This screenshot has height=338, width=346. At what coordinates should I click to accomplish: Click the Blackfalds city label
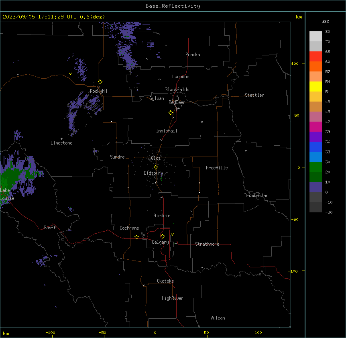coord(177,90)
